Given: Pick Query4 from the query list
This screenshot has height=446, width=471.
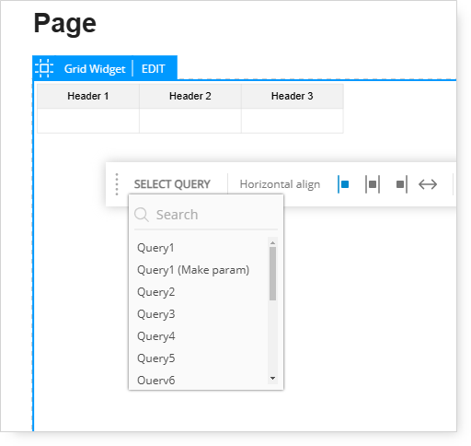Looking at the screenshot, I should point(155,336).
